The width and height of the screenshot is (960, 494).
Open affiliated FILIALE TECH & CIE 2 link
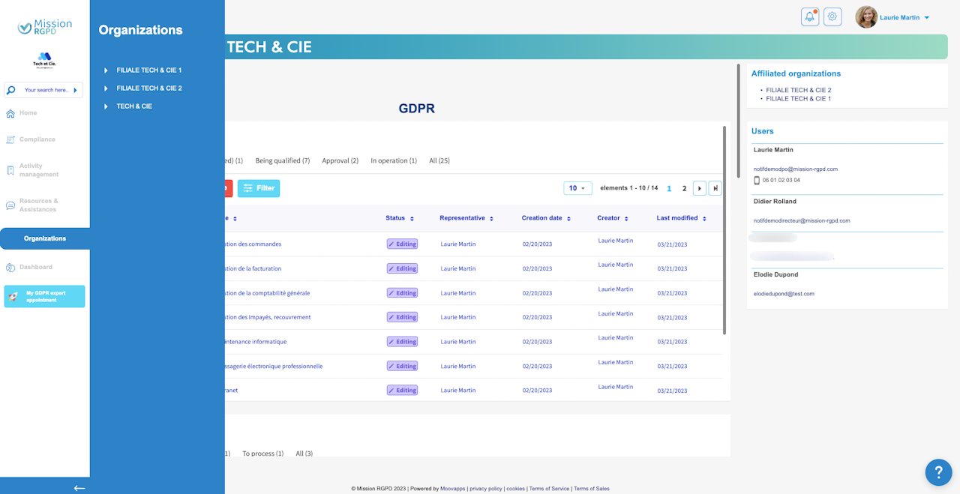click(799, 90)
